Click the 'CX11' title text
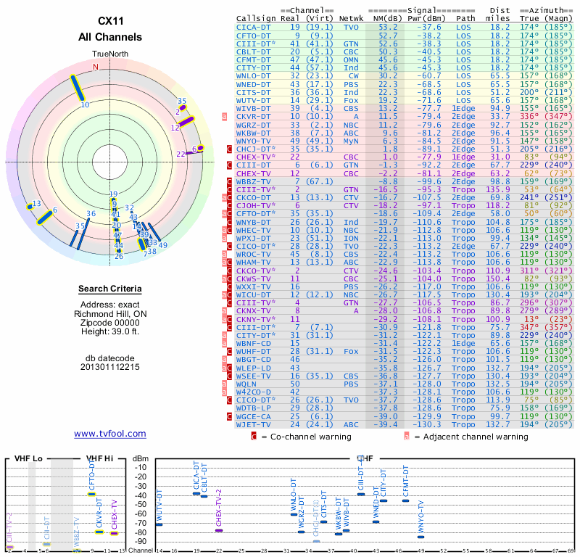 (110, 21)
